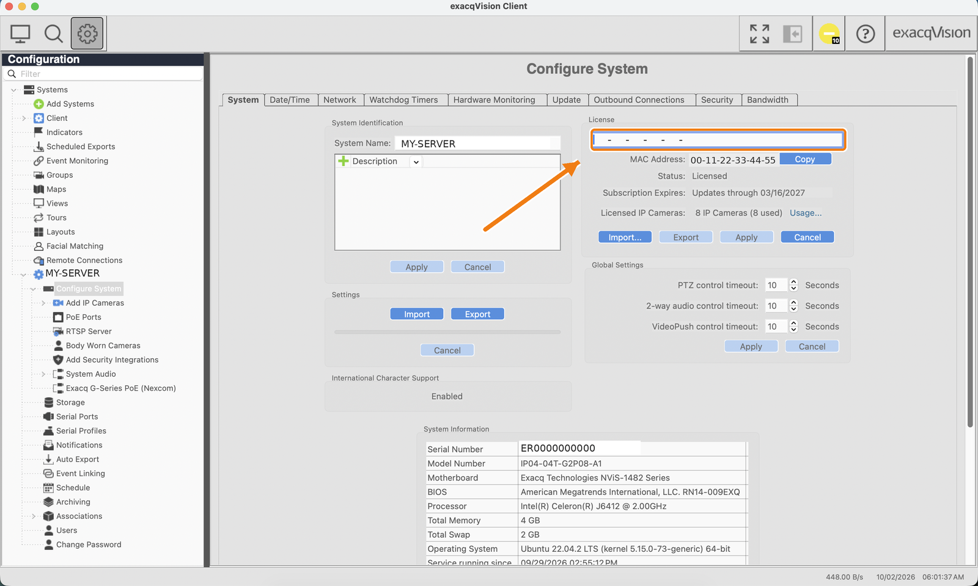The width and height of the screenshot is (978, 586).
Task: Decrease the VideoPush control timeout stepper
Action: tap(793, 330)
